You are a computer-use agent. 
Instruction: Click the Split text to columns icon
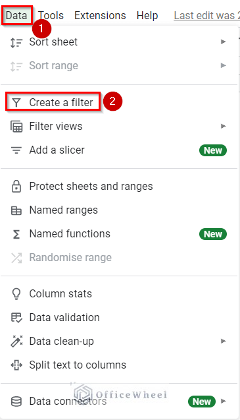point(16,365)
